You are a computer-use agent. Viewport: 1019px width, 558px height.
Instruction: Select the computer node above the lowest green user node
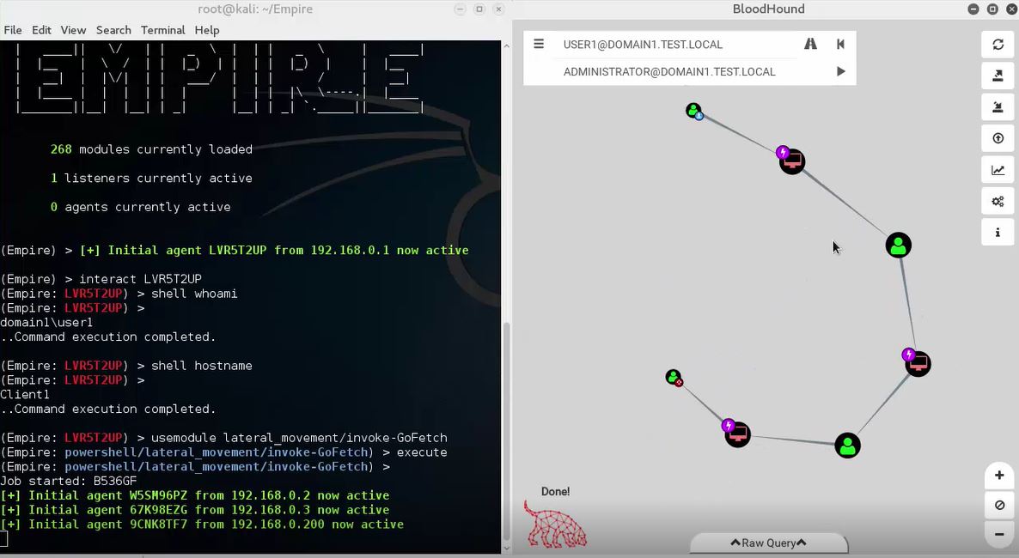tap(917, 363)
